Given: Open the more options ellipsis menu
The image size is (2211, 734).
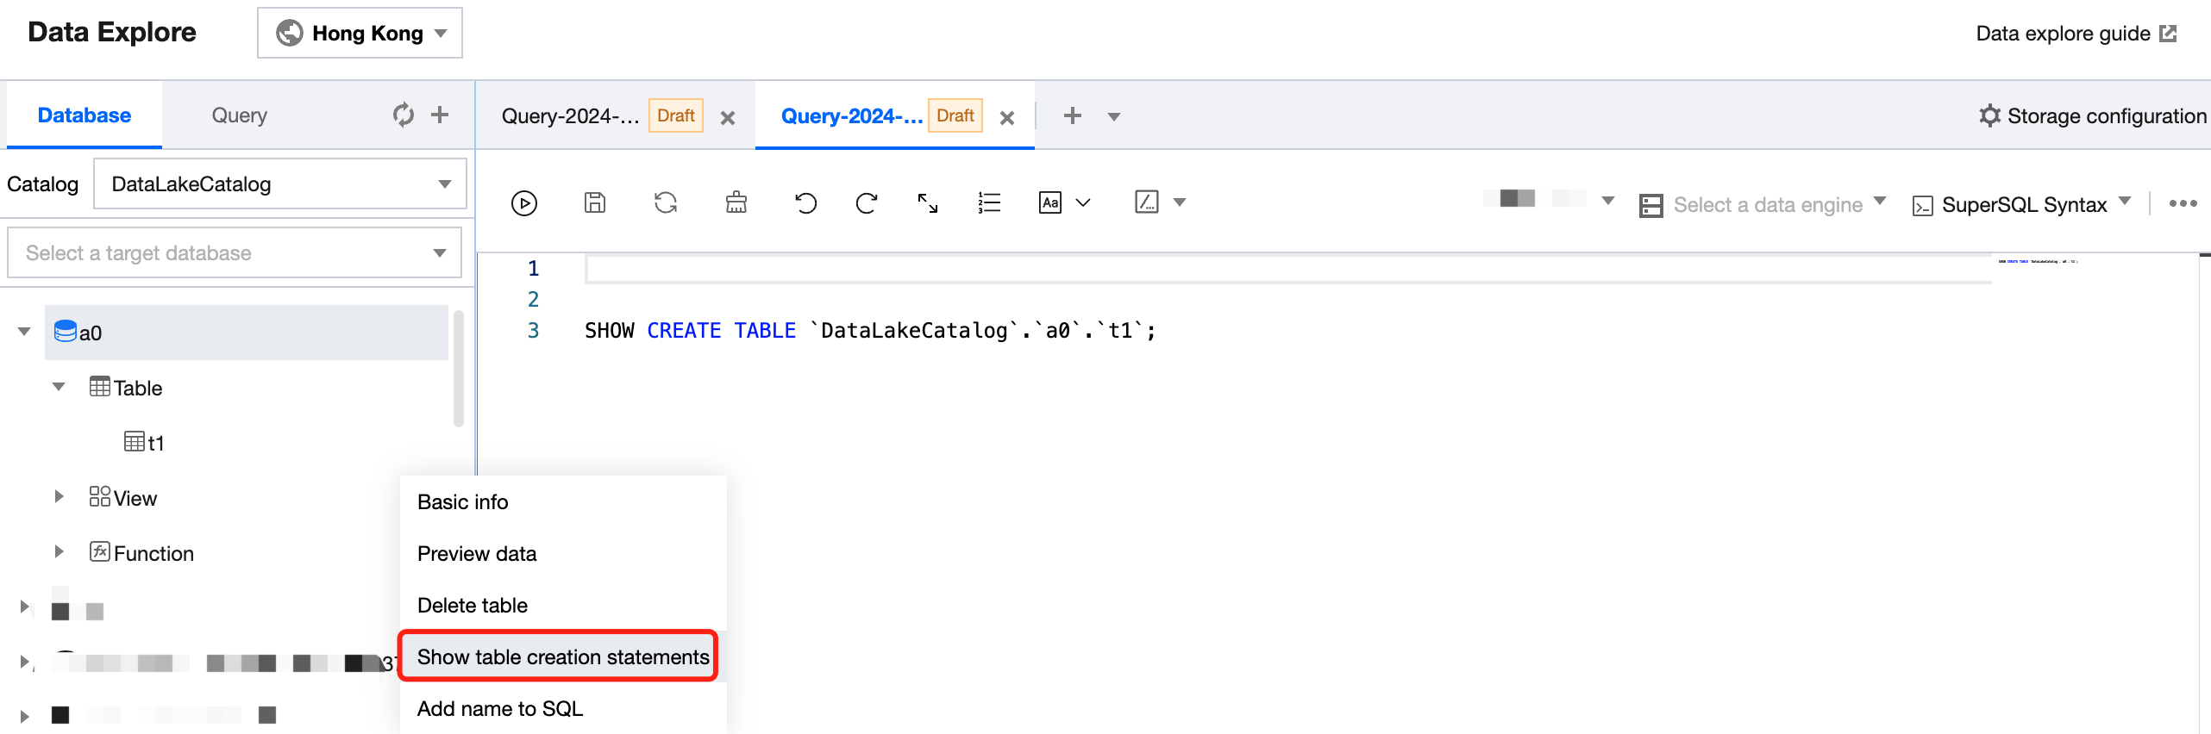Looking at the screenshot, I should (x=2183, y=204).
